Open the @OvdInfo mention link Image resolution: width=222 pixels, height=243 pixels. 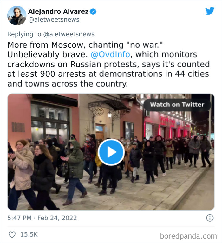[x=110, y=55]
